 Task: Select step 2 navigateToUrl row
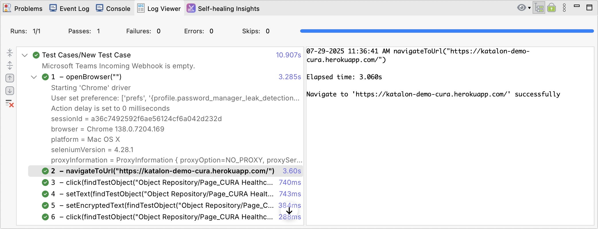pos(166,171)
